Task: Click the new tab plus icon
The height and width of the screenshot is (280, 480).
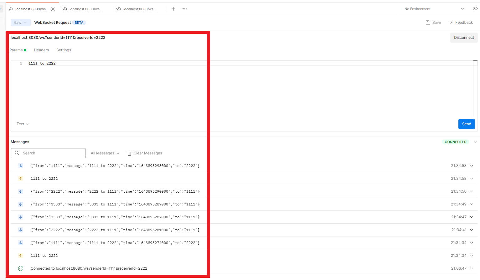Action: [173, 9]
